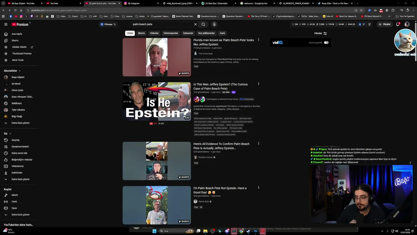Open Fatmir Sufa channel link
Viewport: 417px width, 235px height.
(204, 202)
